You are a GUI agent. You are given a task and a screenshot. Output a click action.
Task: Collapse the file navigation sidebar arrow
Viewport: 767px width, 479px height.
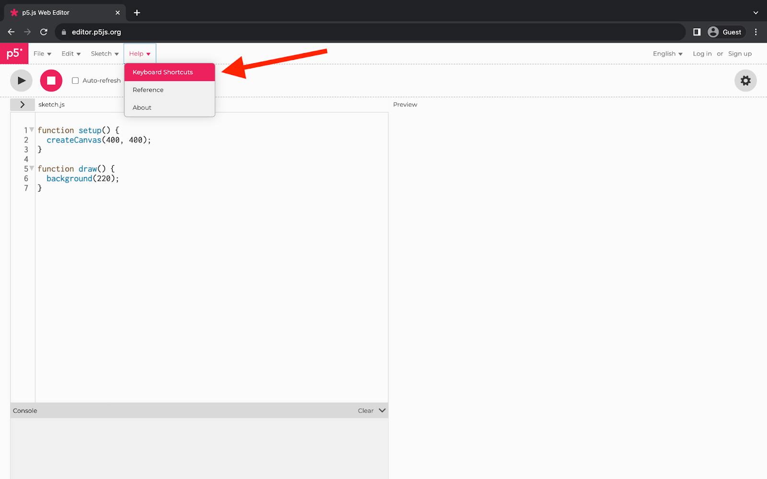pos(23,104)
